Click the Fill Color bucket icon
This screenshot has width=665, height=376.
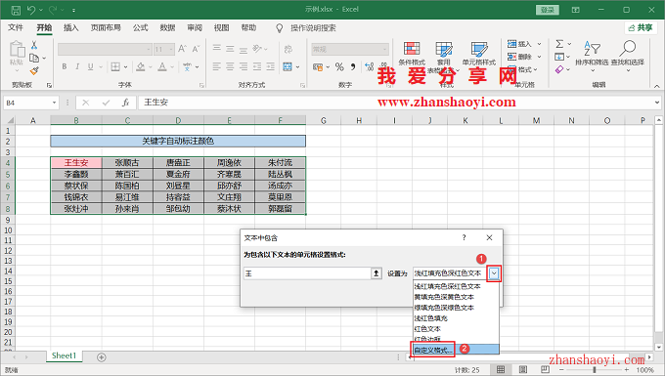[x=141, y=66]
